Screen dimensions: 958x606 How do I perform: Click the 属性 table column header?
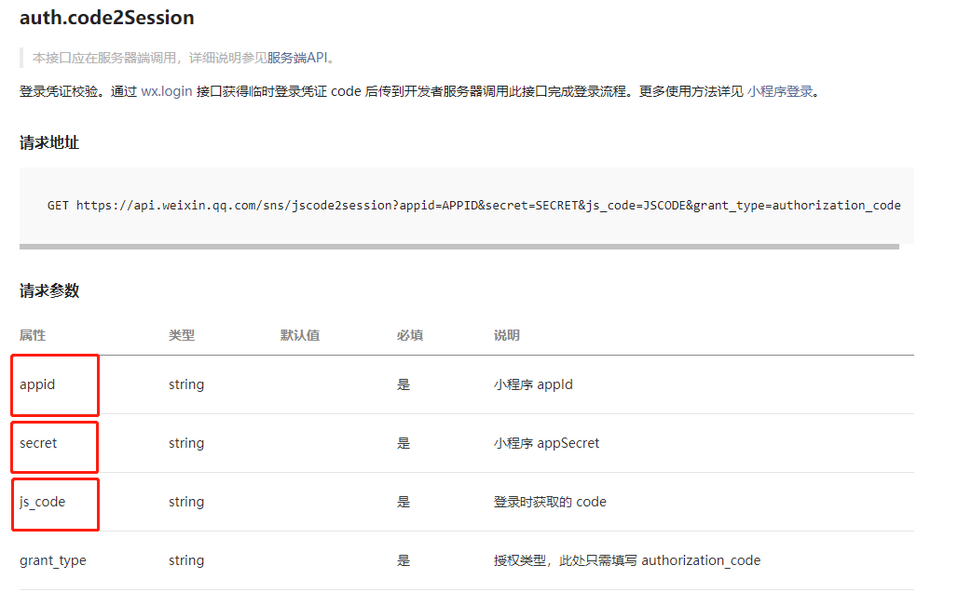[x=33, y=334]
